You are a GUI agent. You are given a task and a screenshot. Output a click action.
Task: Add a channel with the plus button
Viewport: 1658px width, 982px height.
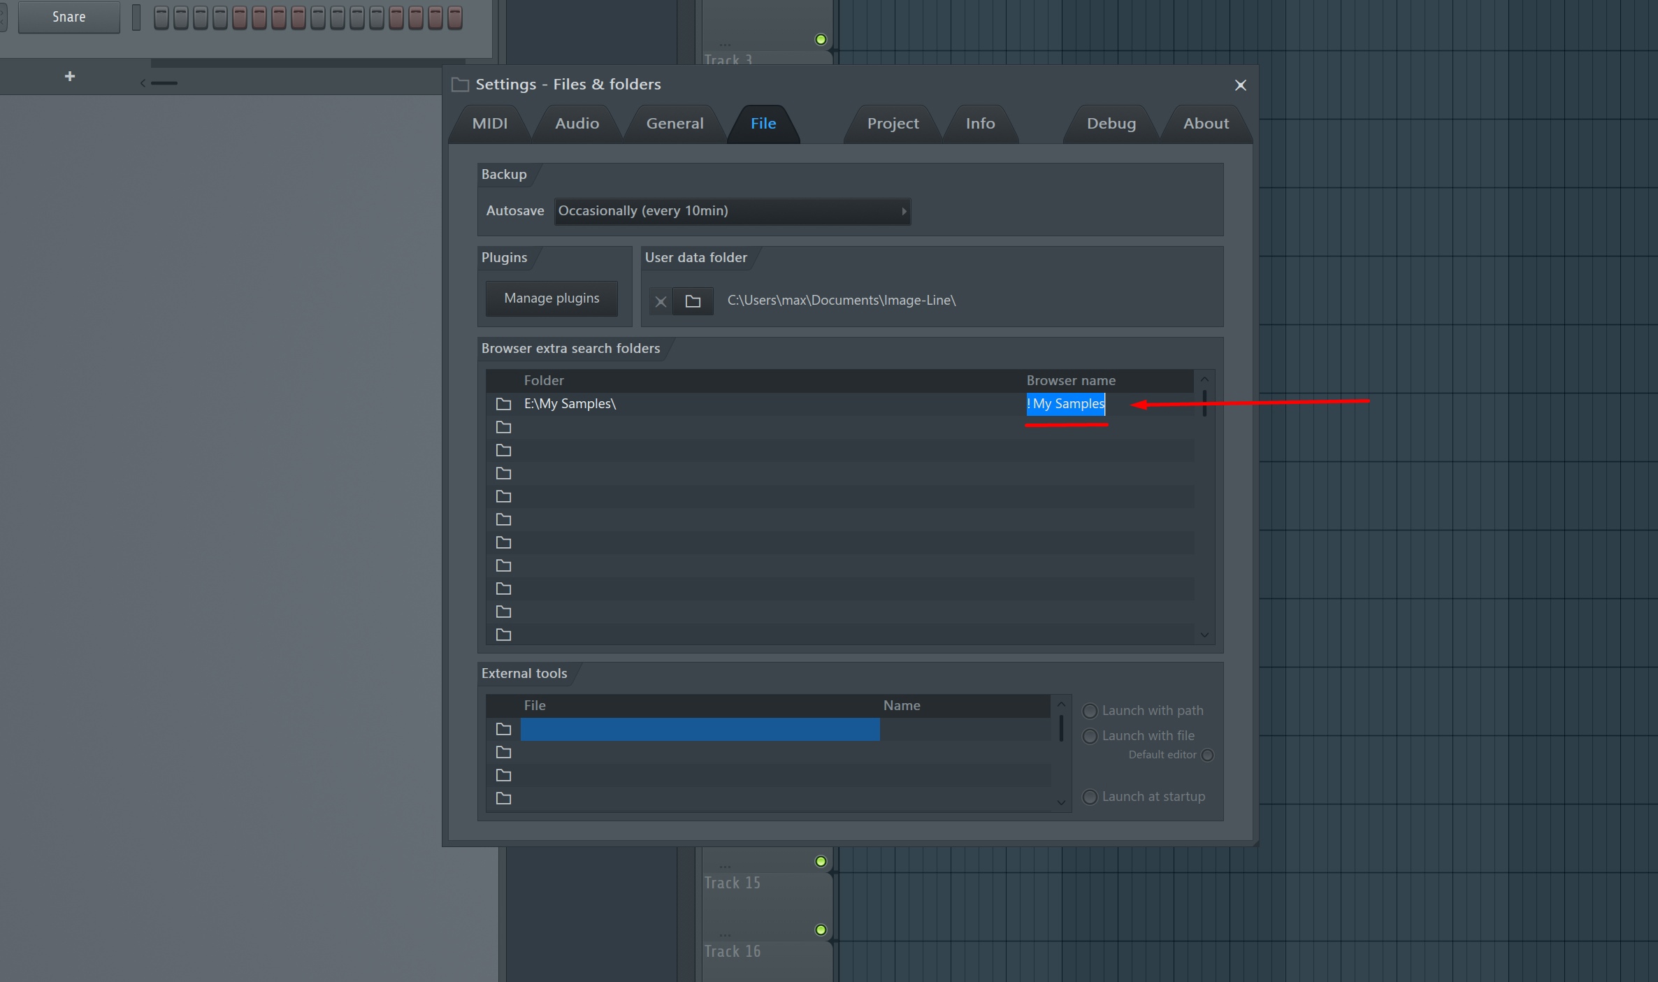click(x=69, y=76)
